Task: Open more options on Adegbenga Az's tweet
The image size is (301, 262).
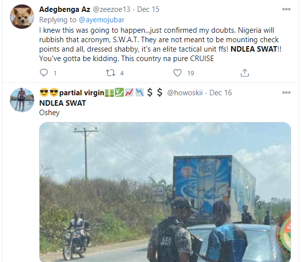Action: [286, 9]
